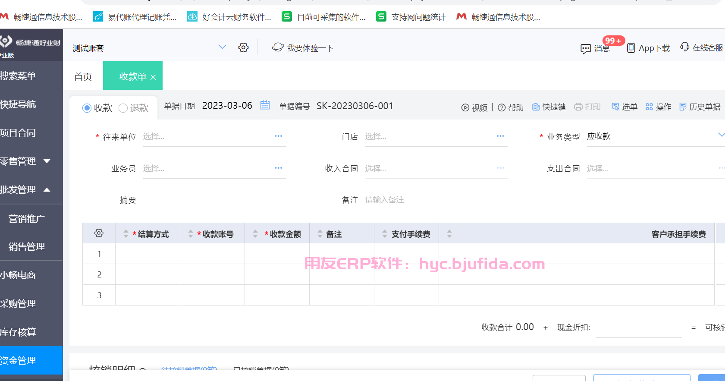The width and height of the screenshot is (725, 381).
Task: Open 资金管理 in sidebar
Action: (31, 360)
